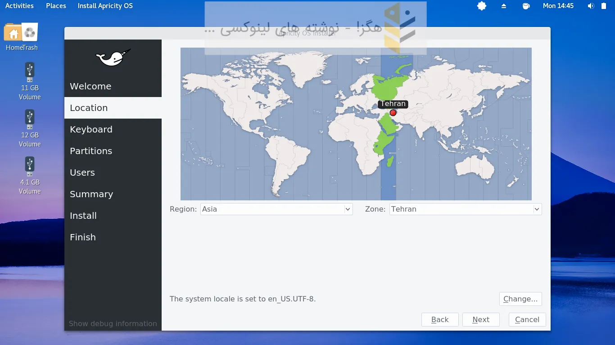Select the Finish step in the sidebar

coord(113,237)
